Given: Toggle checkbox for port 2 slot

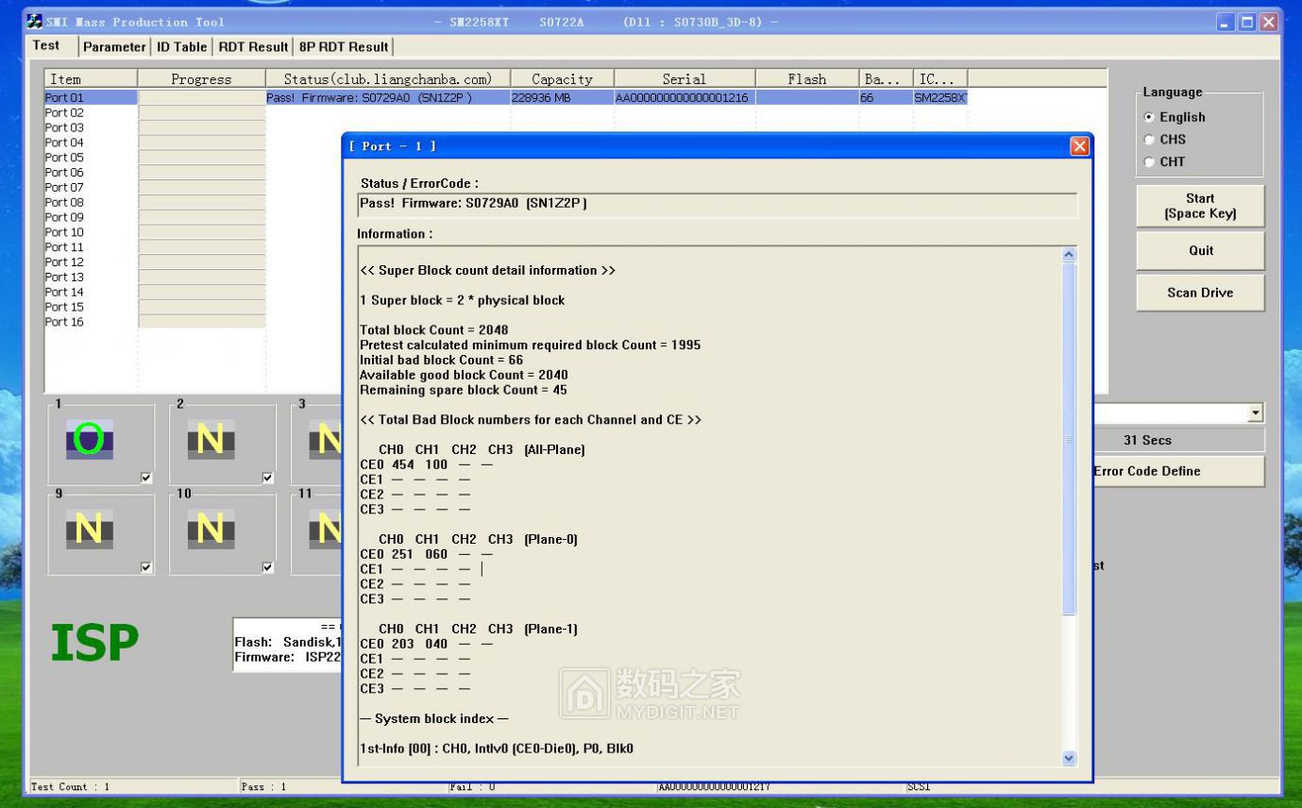Looking at the screenshot, I should tap(267, 478).
